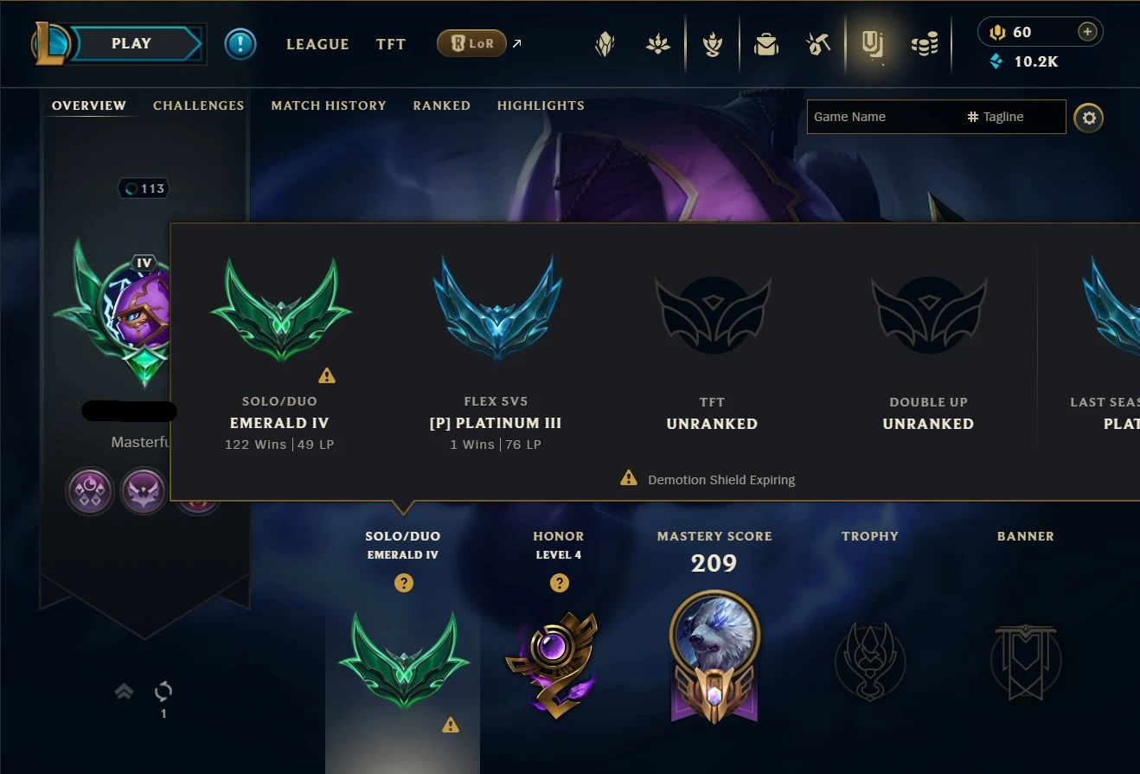The image size is (1140, 774).
Task: Open profile settings gear icon
Action: click(x=1089, y=118)
